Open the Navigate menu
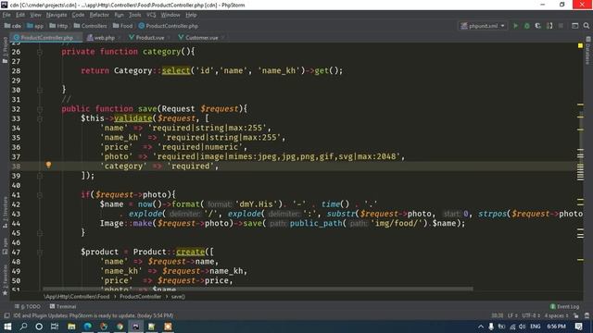 [x=57, y=15]
